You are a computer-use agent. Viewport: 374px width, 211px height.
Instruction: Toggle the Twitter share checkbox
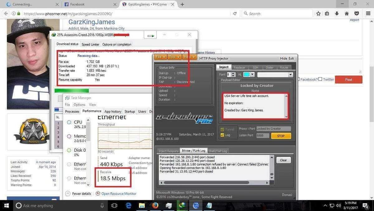coord(320,79)
